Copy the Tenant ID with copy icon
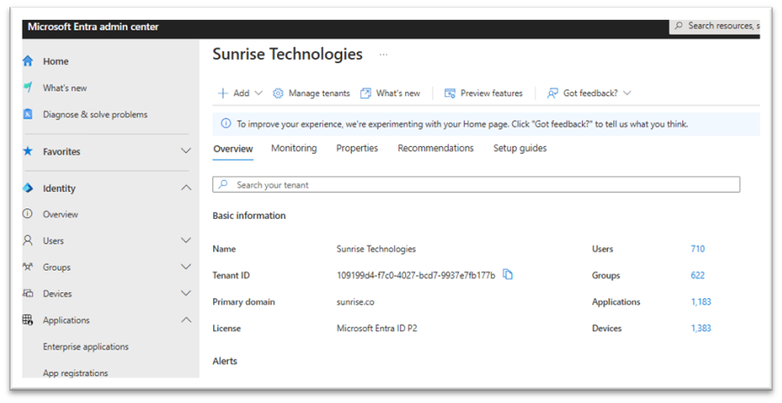The height and width of the screenshot is (403, 782). [507, 274]
